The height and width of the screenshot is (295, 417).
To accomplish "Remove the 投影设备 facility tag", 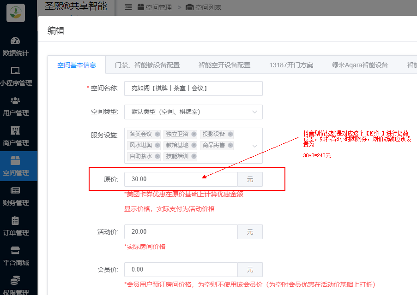I will (x=230, y=134).
